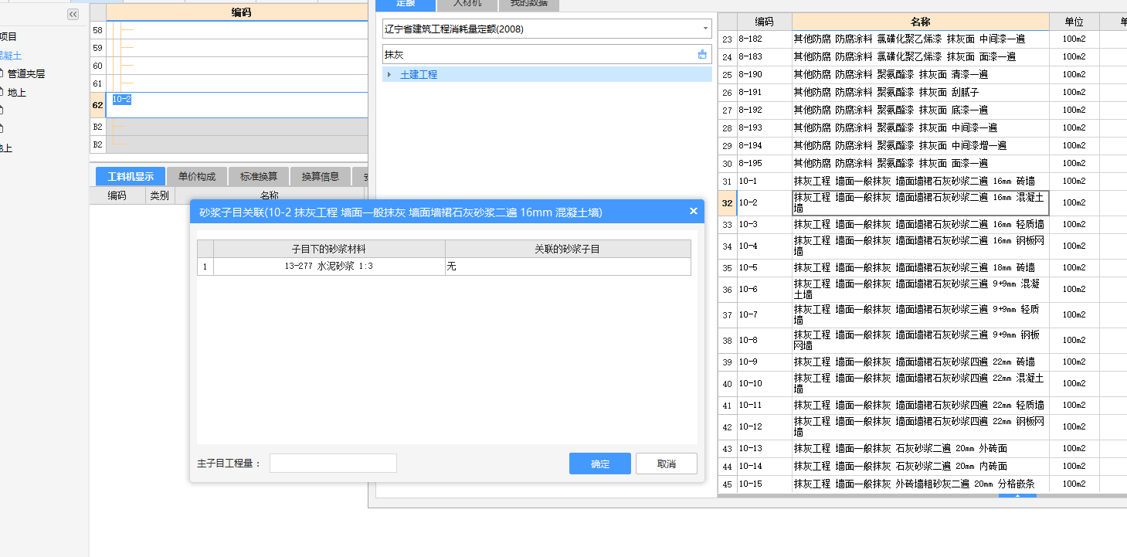This screenshot has width=1127, height=557.
Task: Switch to the 人材机 tab
Action: [467, 4]
